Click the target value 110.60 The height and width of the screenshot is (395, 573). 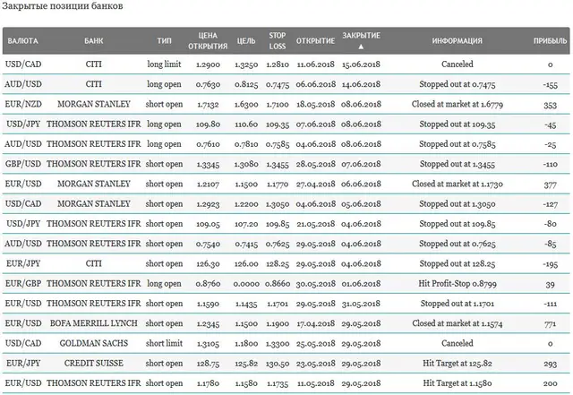(246, 125)
